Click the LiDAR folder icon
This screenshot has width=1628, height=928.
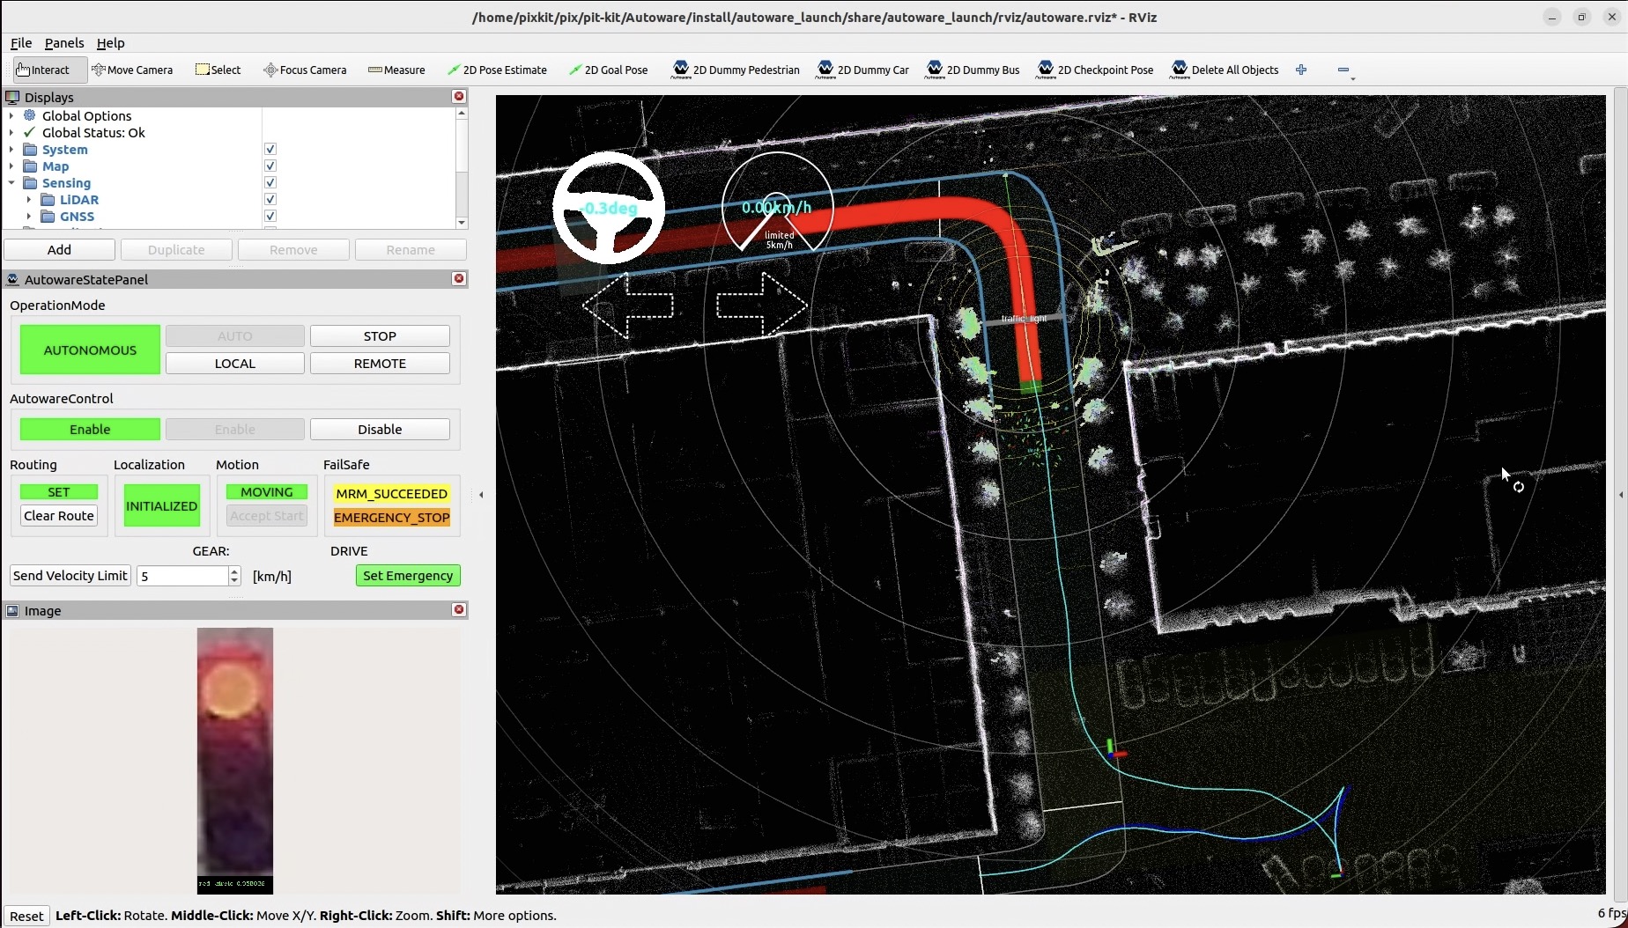tap(48, 200)
